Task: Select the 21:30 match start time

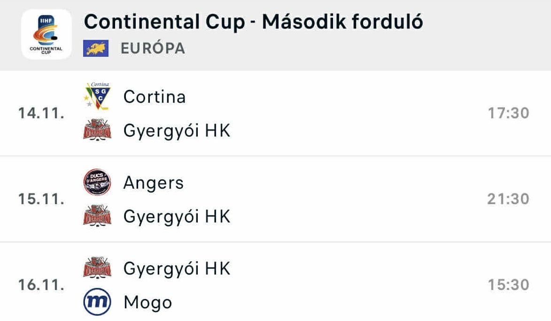Action: point(508,199)
